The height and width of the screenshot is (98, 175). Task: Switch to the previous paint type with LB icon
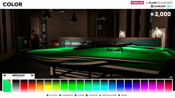(4, 75)
